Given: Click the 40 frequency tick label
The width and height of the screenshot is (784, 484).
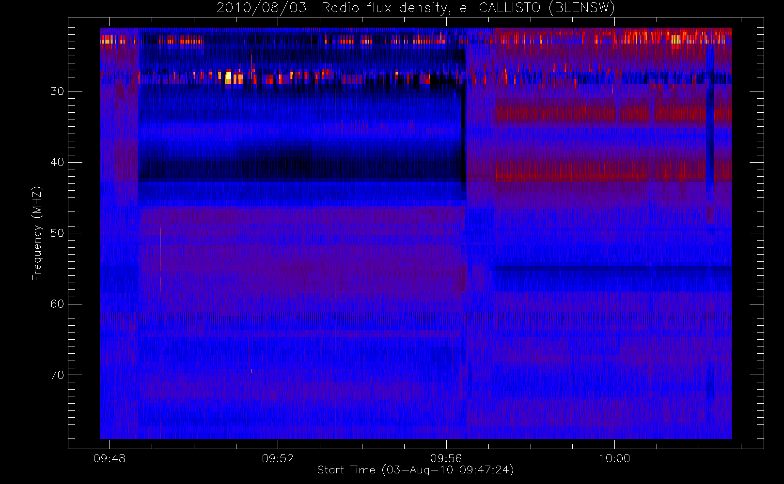Looking at the screenshot, I should (57, 162).
